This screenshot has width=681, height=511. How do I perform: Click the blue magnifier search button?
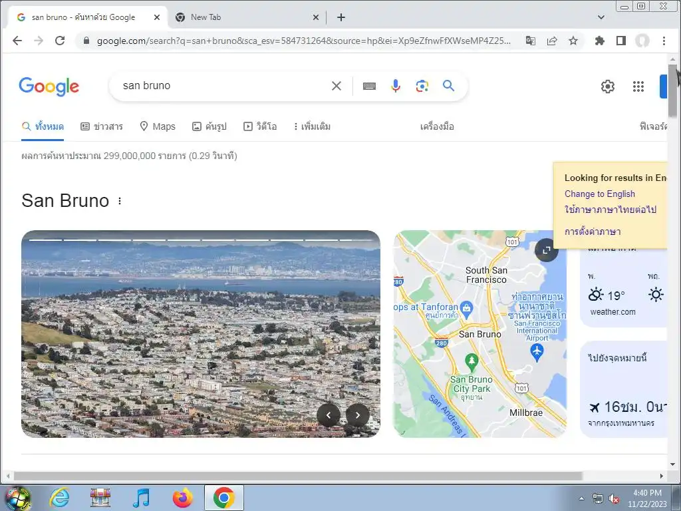point(449,86)
